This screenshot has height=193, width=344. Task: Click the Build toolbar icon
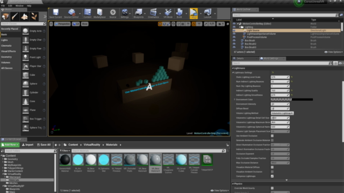pos(179,13)
